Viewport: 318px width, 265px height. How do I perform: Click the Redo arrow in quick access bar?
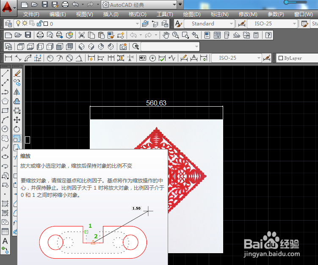(91, 4)
